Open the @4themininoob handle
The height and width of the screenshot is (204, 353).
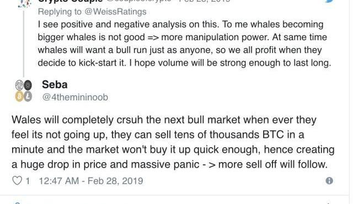(75, 98)
